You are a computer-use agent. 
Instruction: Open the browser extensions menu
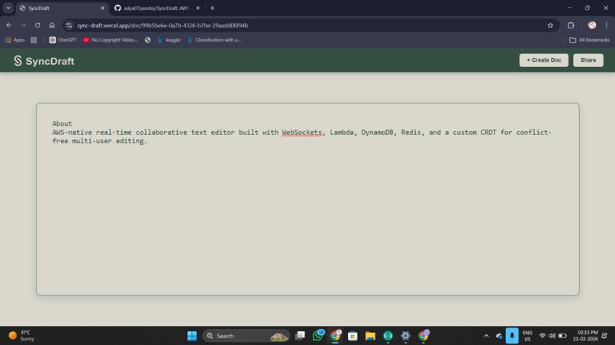571,25
